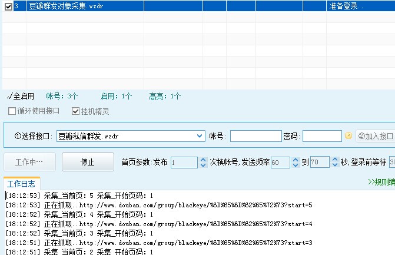
Task: Select the 豆瓣群发对象采集.wzdr row
Action: click(118, 6)
